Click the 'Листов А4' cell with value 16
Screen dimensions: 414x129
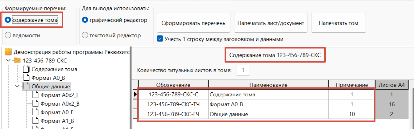[x=392, y=104]
